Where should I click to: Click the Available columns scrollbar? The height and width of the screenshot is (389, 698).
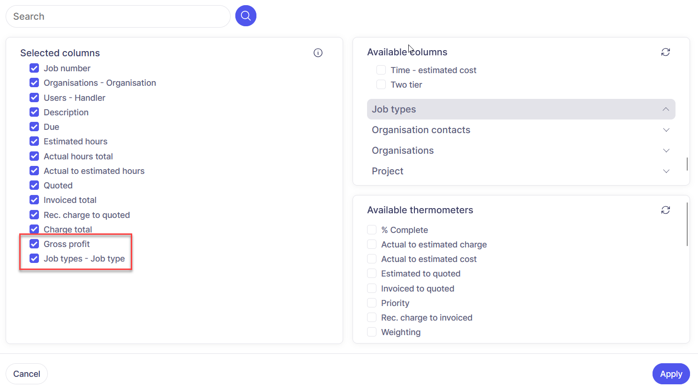(x=687, y=164)
